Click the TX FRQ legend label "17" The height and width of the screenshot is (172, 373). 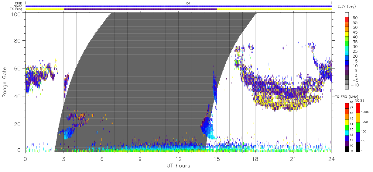pos(351,108)
